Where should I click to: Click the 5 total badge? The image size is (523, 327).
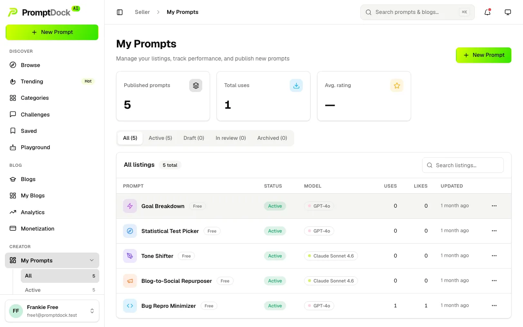(x=170, y=165)
